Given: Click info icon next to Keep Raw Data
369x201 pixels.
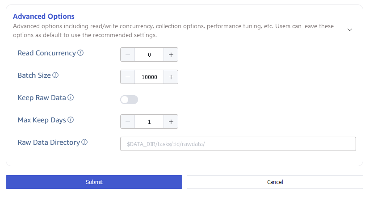Looking at the screenshot, I should [71, 97].
